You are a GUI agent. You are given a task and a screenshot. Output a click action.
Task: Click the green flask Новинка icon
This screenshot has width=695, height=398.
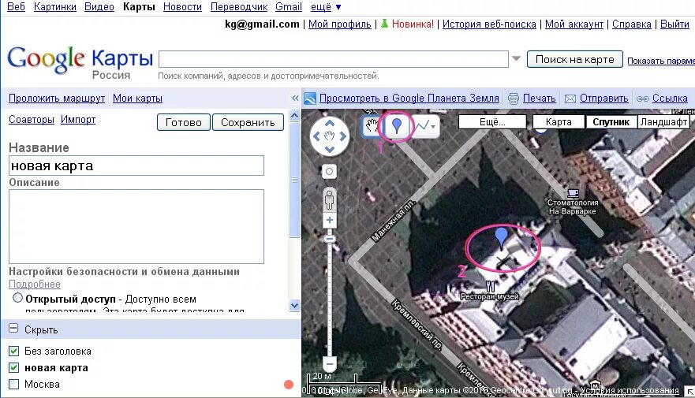click(x=384, y=24)
